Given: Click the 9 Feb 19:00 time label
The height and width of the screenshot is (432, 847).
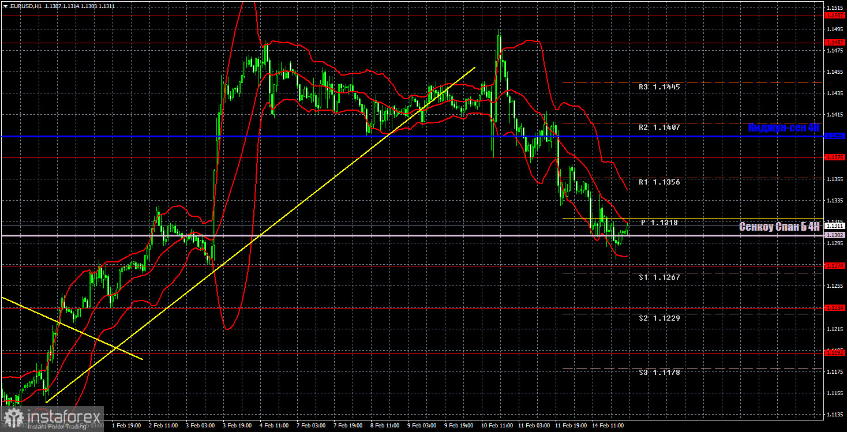Looking at the screenshot, I should click(x=458, y=426).
